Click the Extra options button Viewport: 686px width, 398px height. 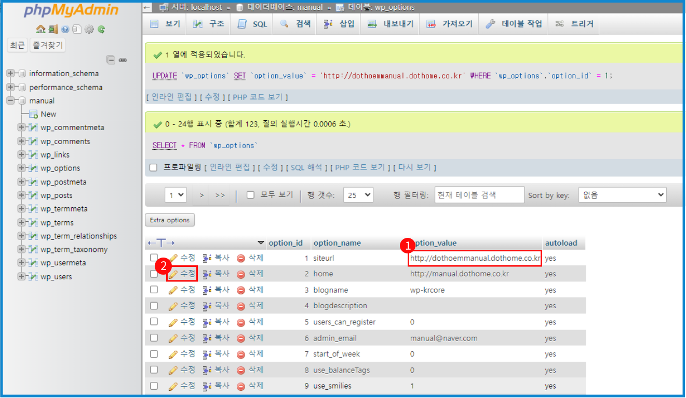click(170, 220)
